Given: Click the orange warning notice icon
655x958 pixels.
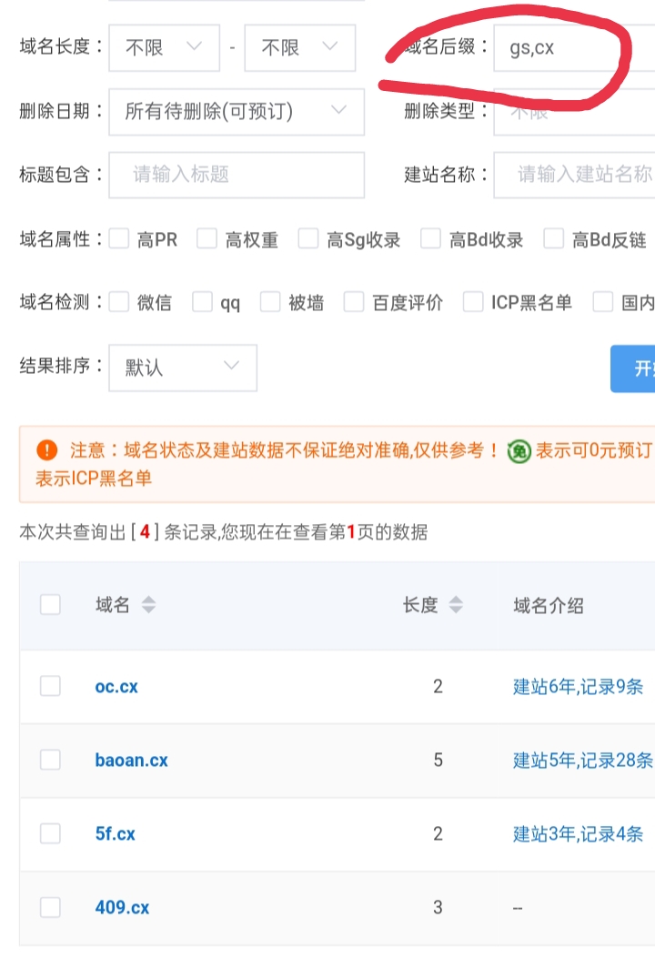Looking at the screenshot, I should [46, 450].
